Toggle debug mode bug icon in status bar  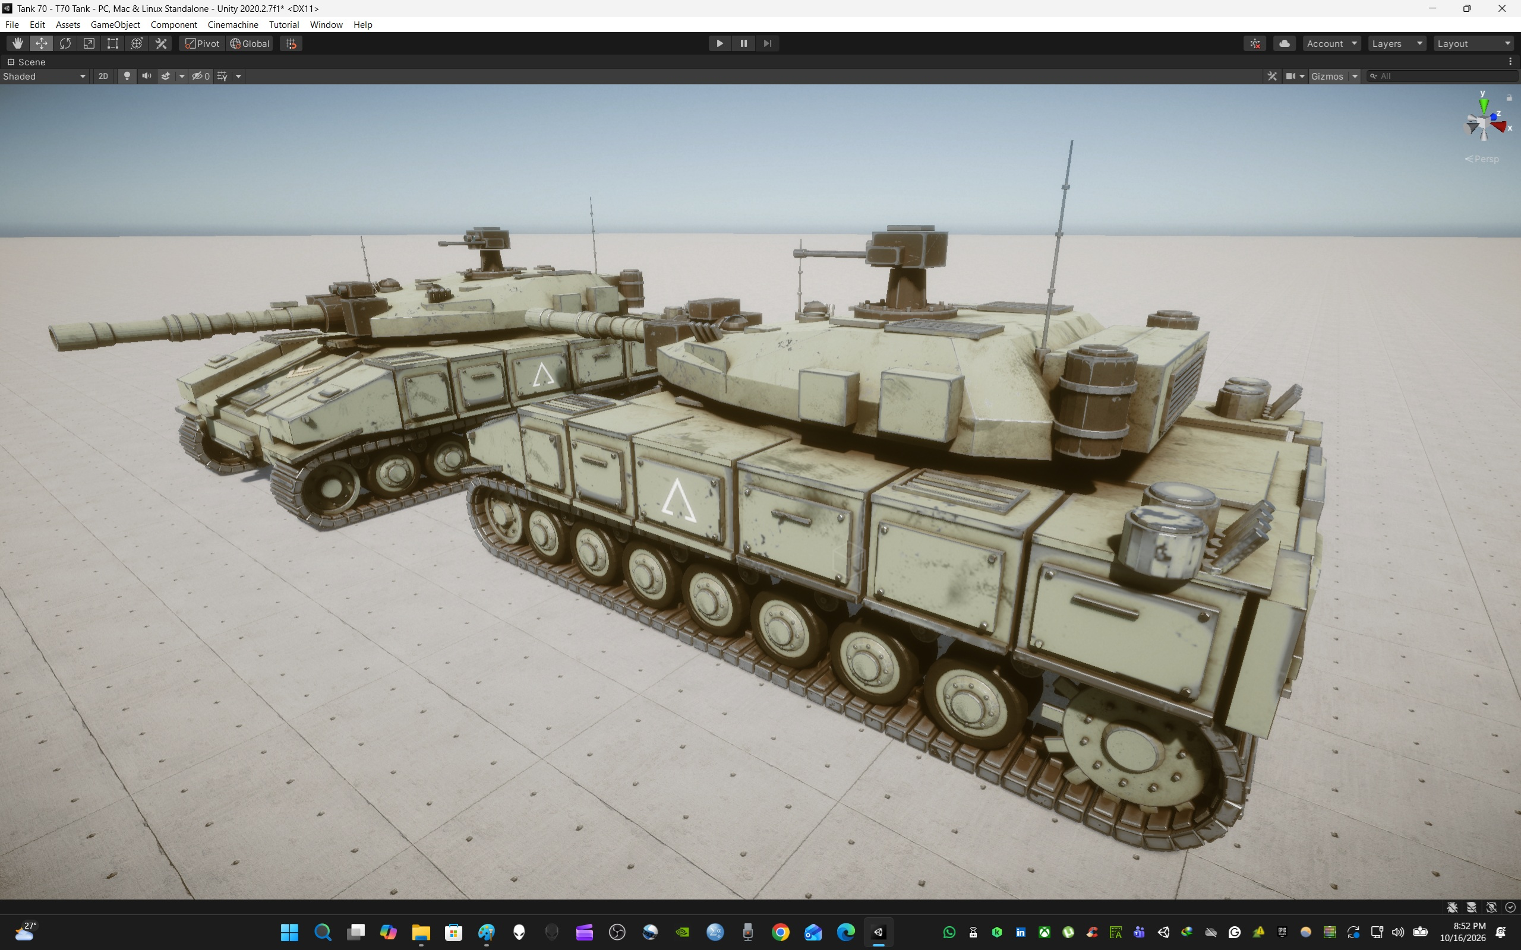[1453, 907]
